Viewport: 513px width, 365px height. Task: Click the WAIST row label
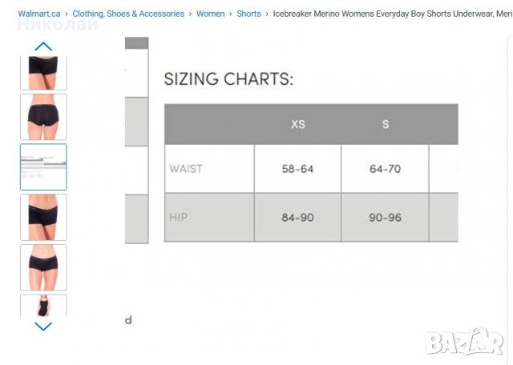[185, 169]
